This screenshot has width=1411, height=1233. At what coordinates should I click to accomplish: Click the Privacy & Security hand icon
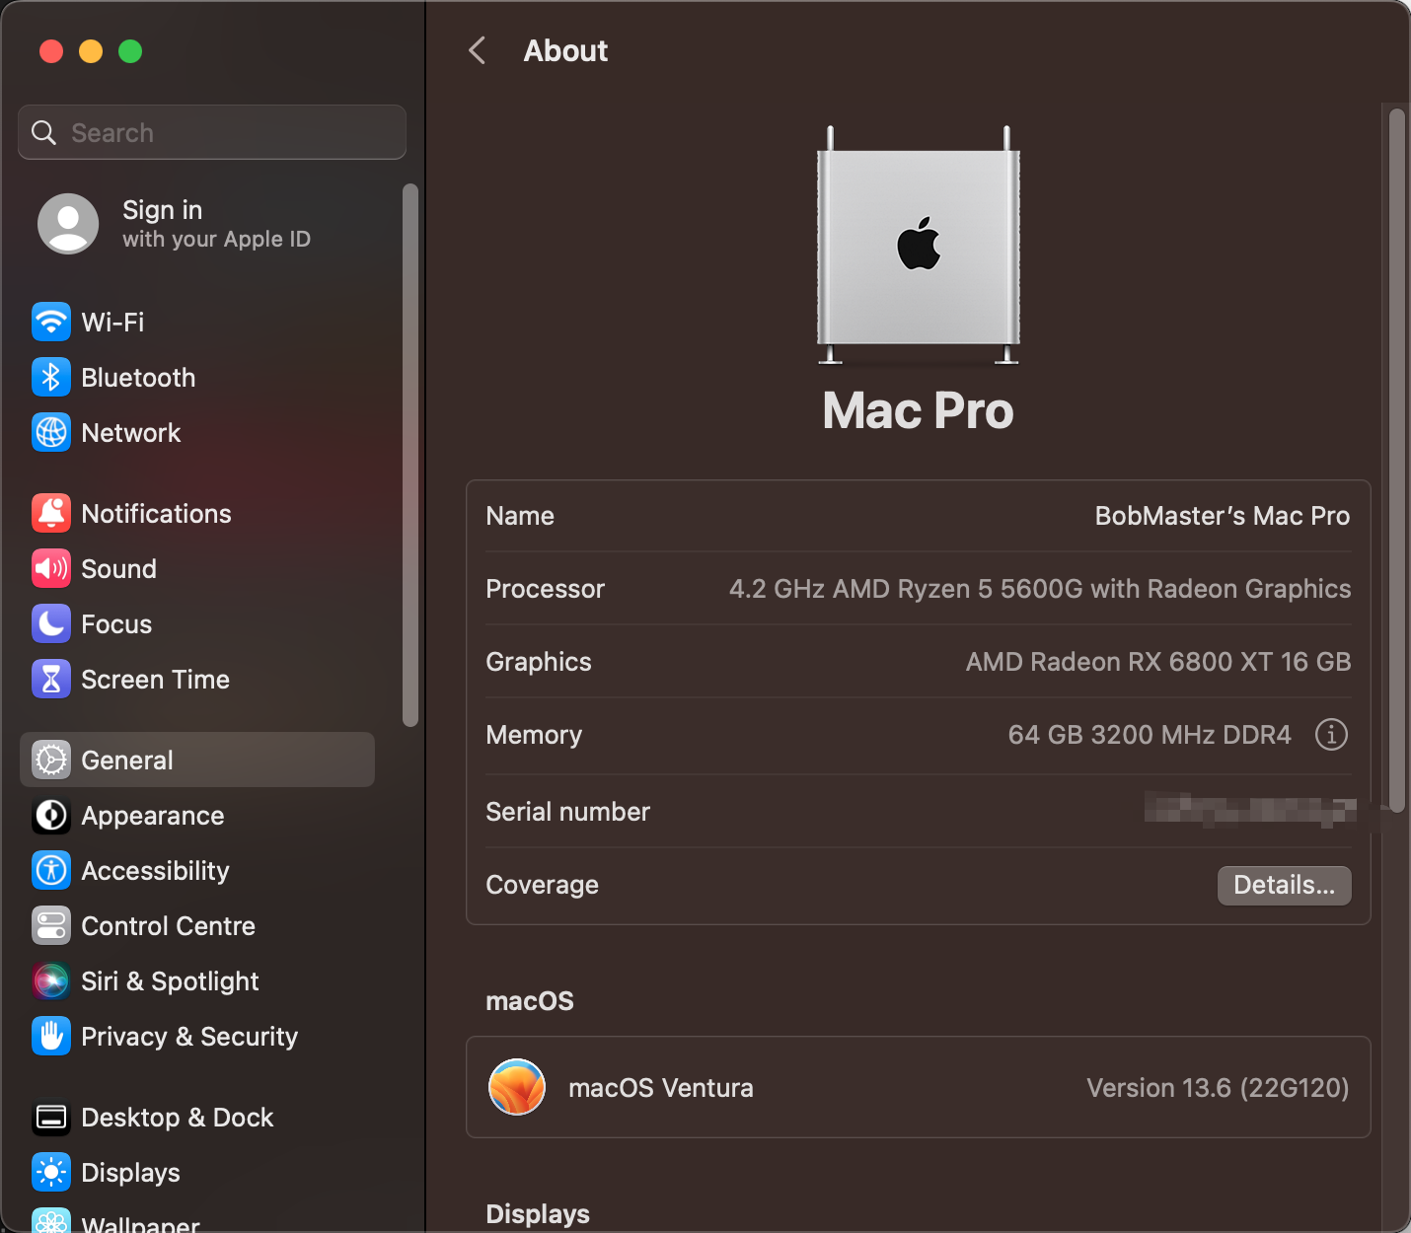[51, 1036]
